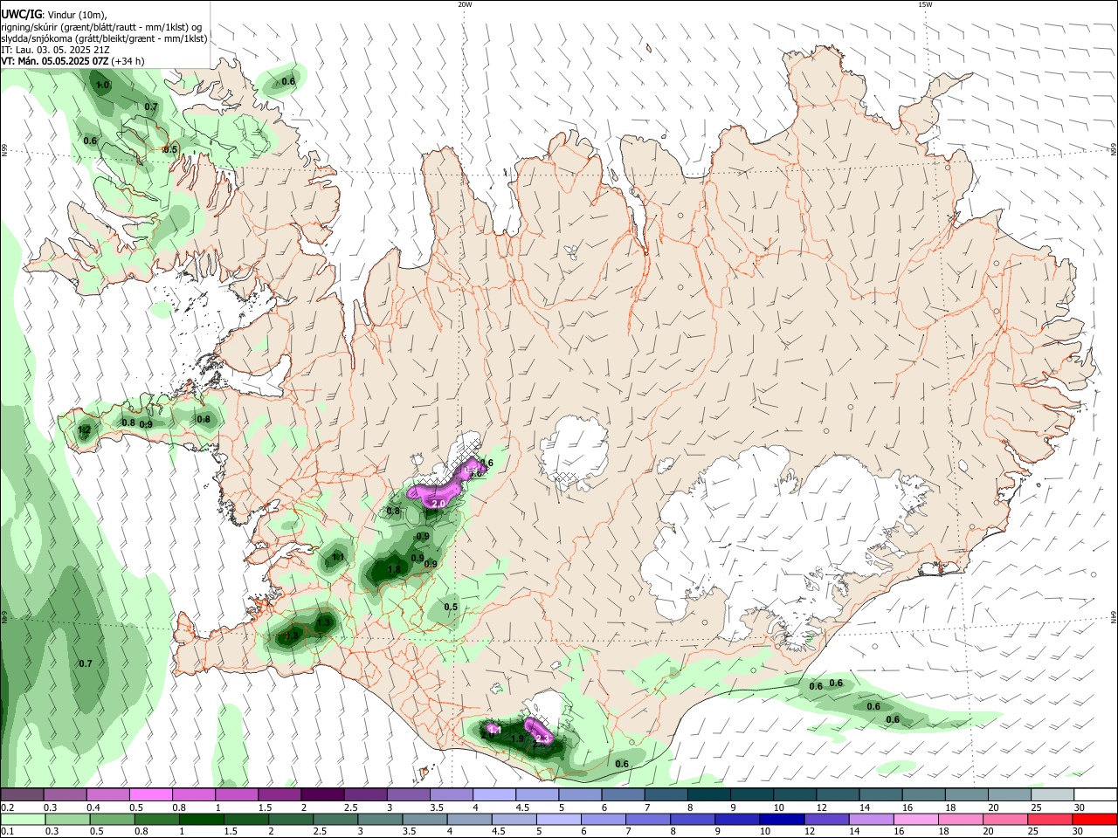Click the 0.7 value over the southwest ocean

[86, 664]
